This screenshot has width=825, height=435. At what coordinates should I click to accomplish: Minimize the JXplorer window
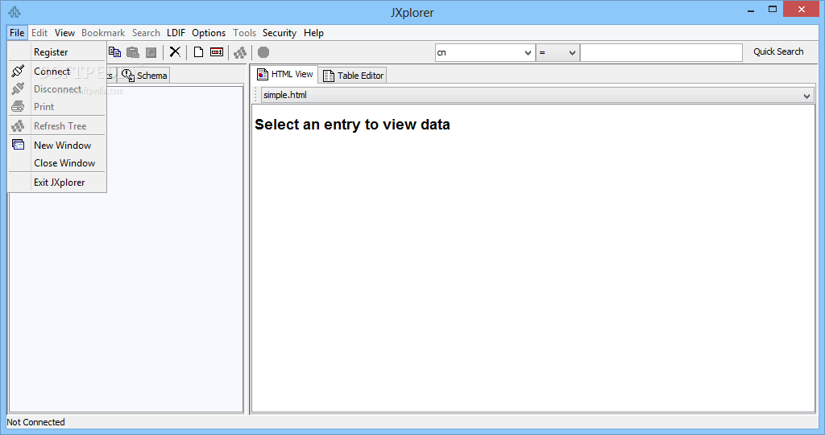click(751, 10)
